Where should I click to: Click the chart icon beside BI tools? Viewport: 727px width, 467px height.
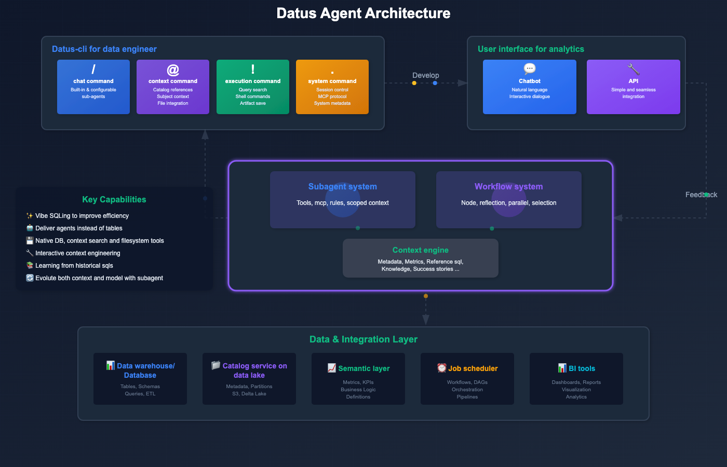pyautogui.click(x=562, y=368)
